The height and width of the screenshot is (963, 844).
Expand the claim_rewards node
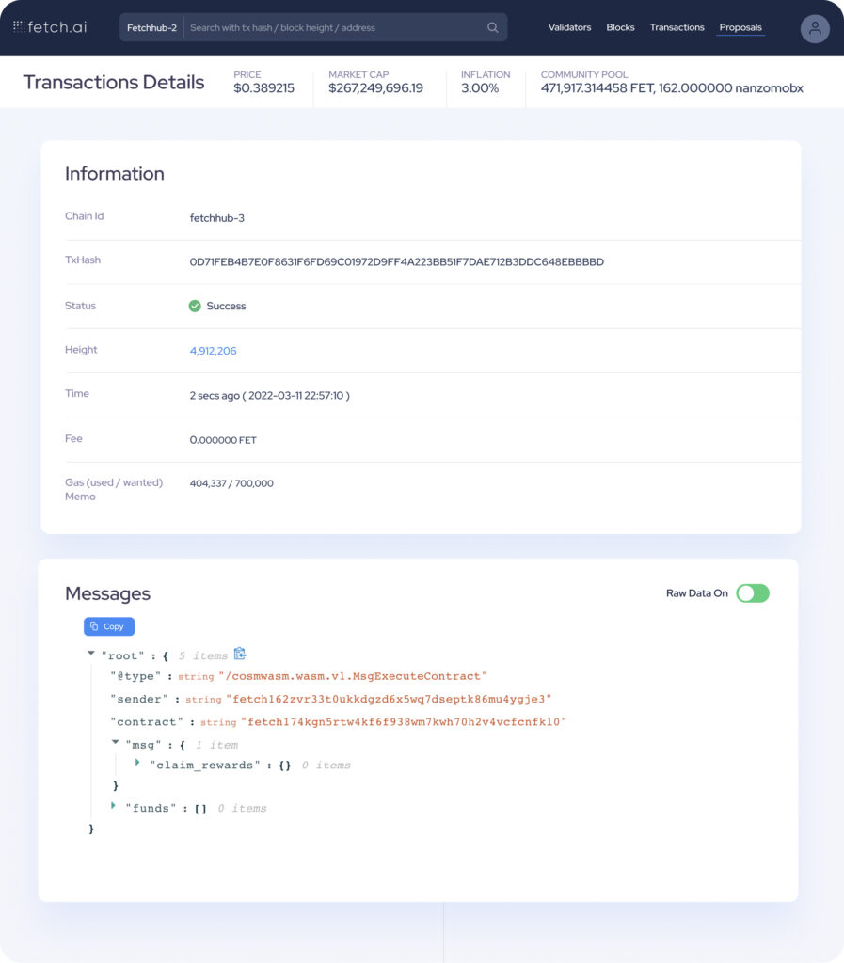138,763
